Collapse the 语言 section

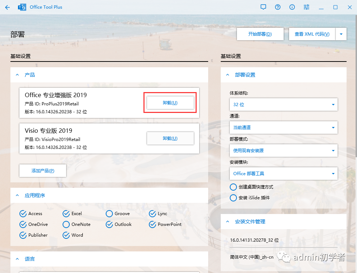[x=17, y=259]
